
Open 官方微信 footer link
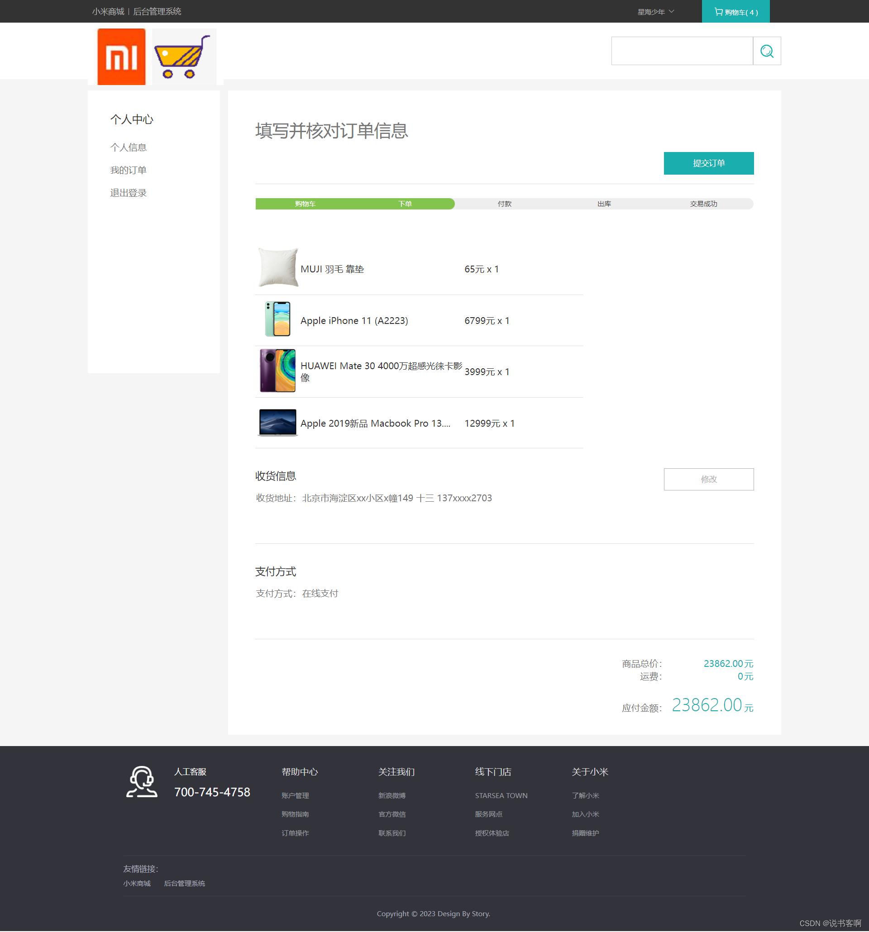pyautogui.click(x=392, y=814)
